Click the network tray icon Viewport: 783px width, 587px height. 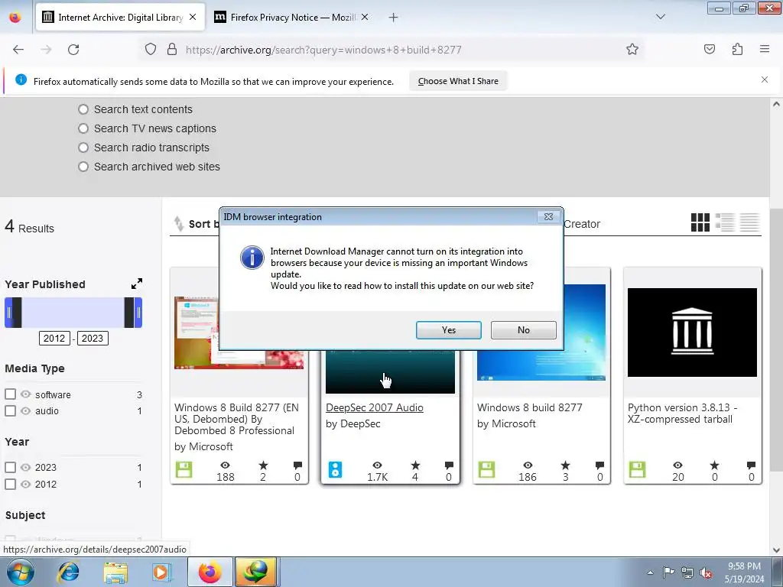coord(687,572)
